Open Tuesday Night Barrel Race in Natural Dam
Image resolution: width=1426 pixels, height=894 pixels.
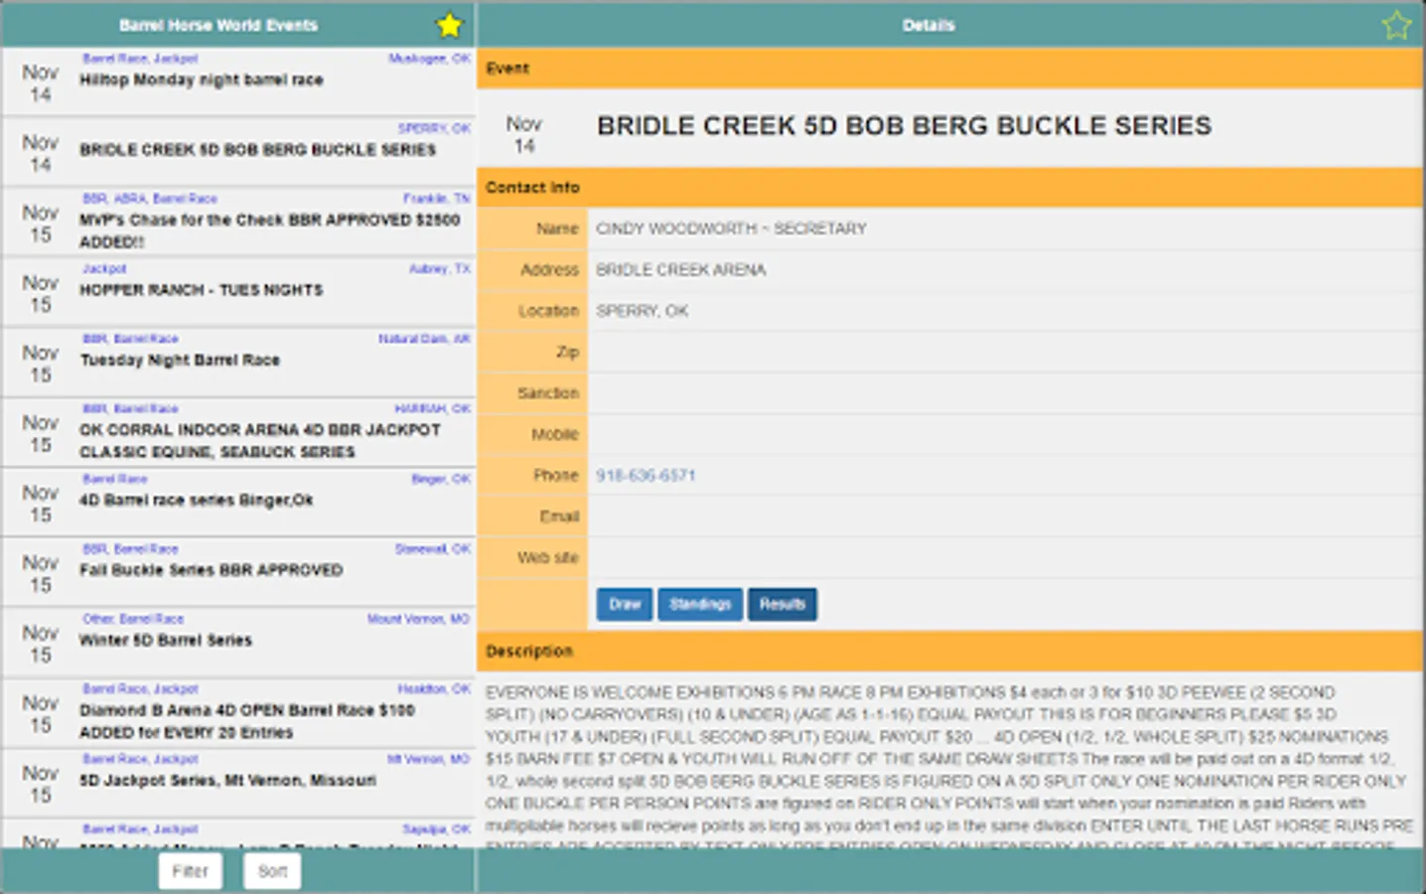pos(238,358)
